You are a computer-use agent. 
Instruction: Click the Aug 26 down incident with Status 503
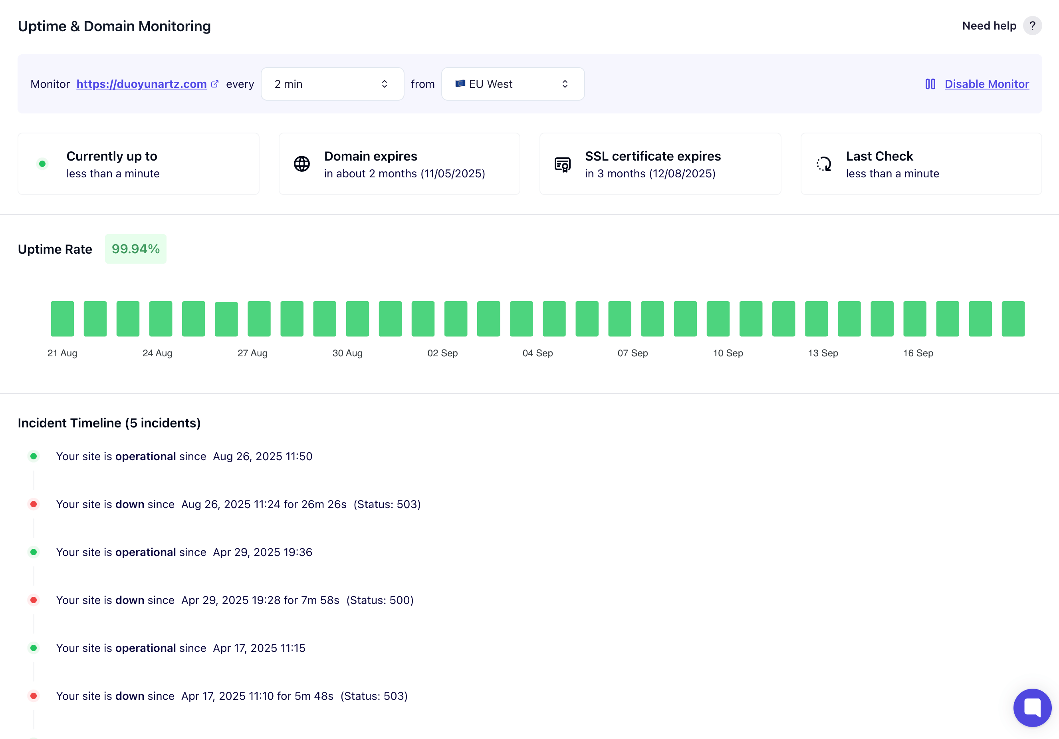(x=238, y=504)
